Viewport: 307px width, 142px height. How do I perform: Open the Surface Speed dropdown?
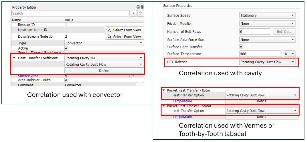click(x=267, y=15)
